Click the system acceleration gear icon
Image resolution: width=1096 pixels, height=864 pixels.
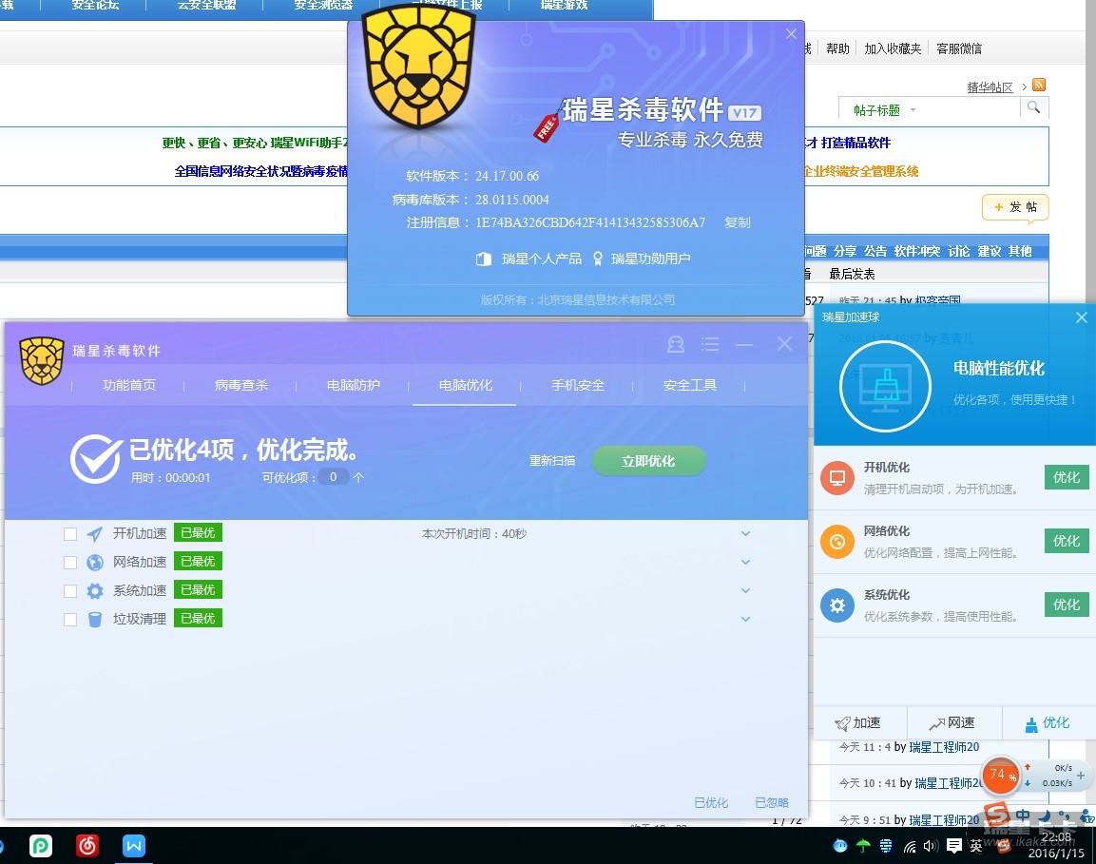point(95,590)
